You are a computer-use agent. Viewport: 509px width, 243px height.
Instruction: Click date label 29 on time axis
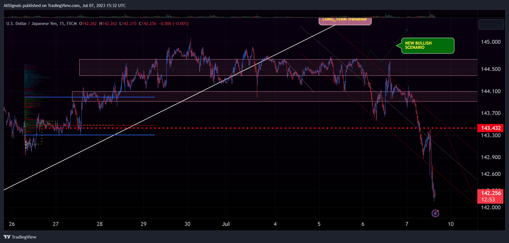[x=143, y=224]
